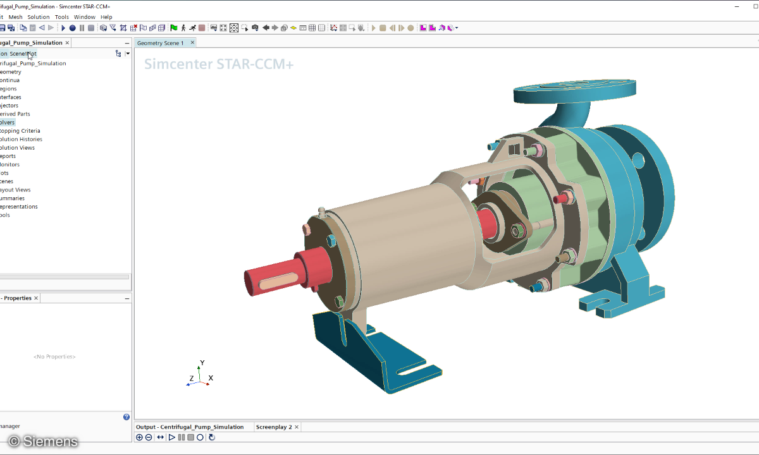This screenshot has height=455, width=759.
Task: Click the zoom in plus icon in Output panel
Action: click(139, 437)
